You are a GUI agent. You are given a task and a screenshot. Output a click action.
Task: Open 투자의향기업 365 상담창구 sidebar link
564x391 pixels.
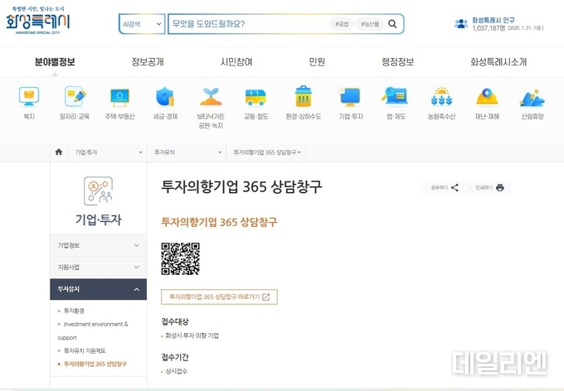pos(95,364)
